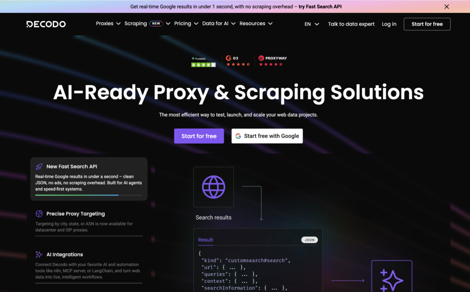
Task: Open the Data for AI menu
Action: click(x=215, y=23)
